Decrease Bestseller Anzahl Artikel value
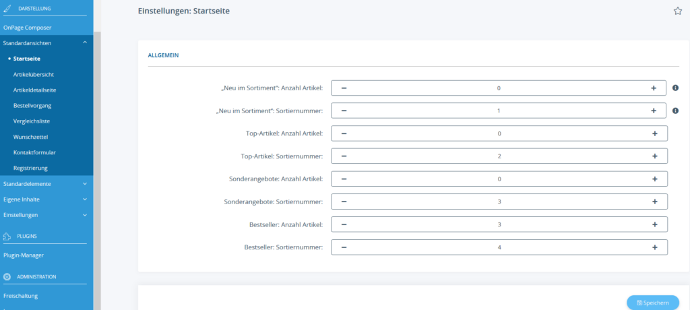 [344, 224]
